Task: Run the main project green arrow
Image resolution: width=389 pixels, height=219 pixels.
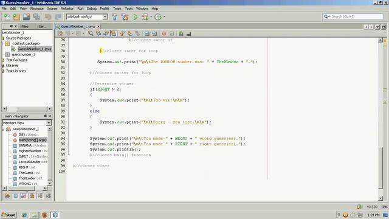Action: pos(135,17)
